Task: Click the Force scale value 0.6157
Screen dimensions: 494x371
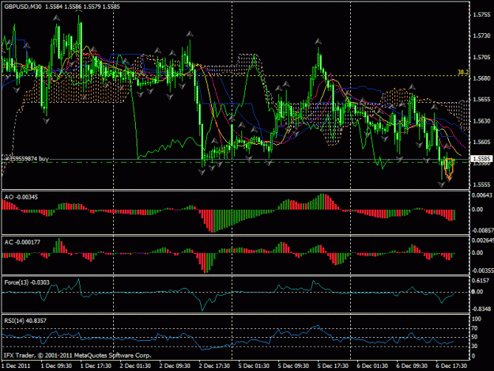Action: (481, 280)
